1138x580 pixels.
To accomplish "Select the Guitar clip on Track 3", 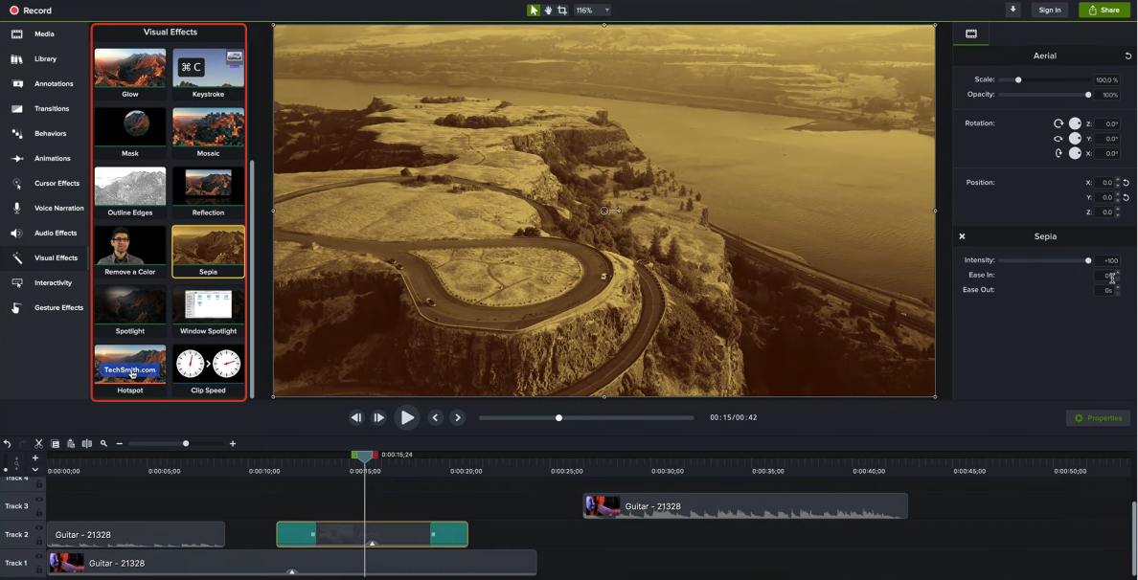I will coord(745,506).
